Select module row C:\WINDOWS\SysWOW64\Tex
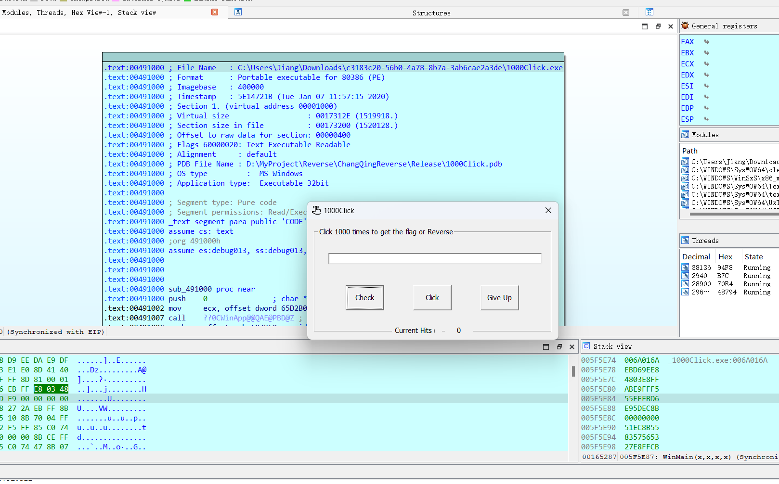 click(x=730, y=186)
